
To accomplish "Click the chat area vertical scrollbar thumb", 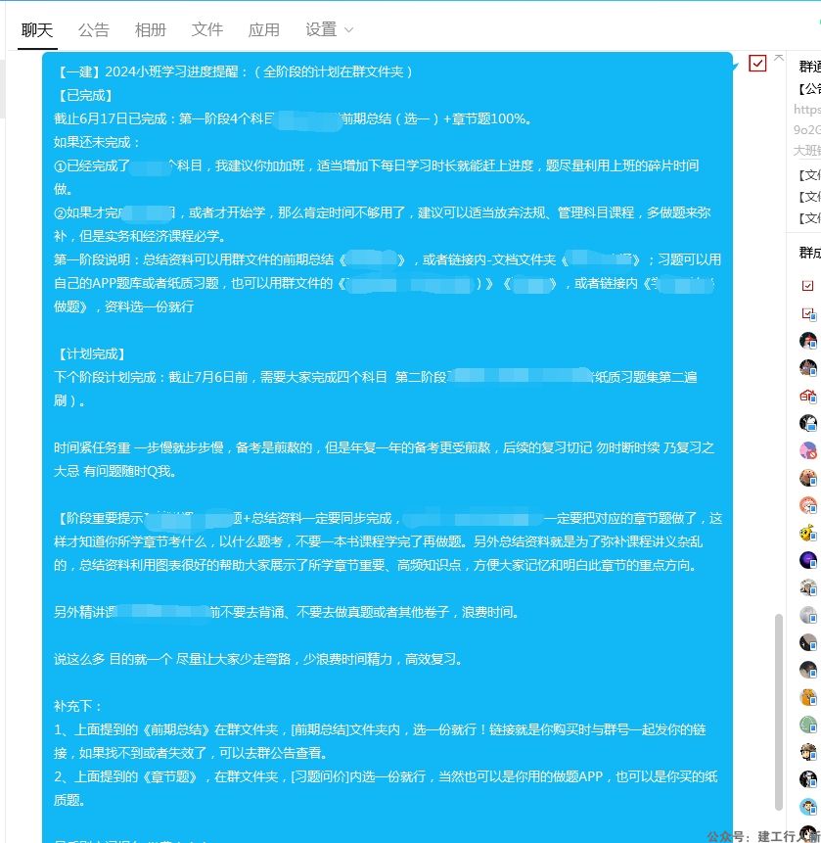I will (779, 712).
